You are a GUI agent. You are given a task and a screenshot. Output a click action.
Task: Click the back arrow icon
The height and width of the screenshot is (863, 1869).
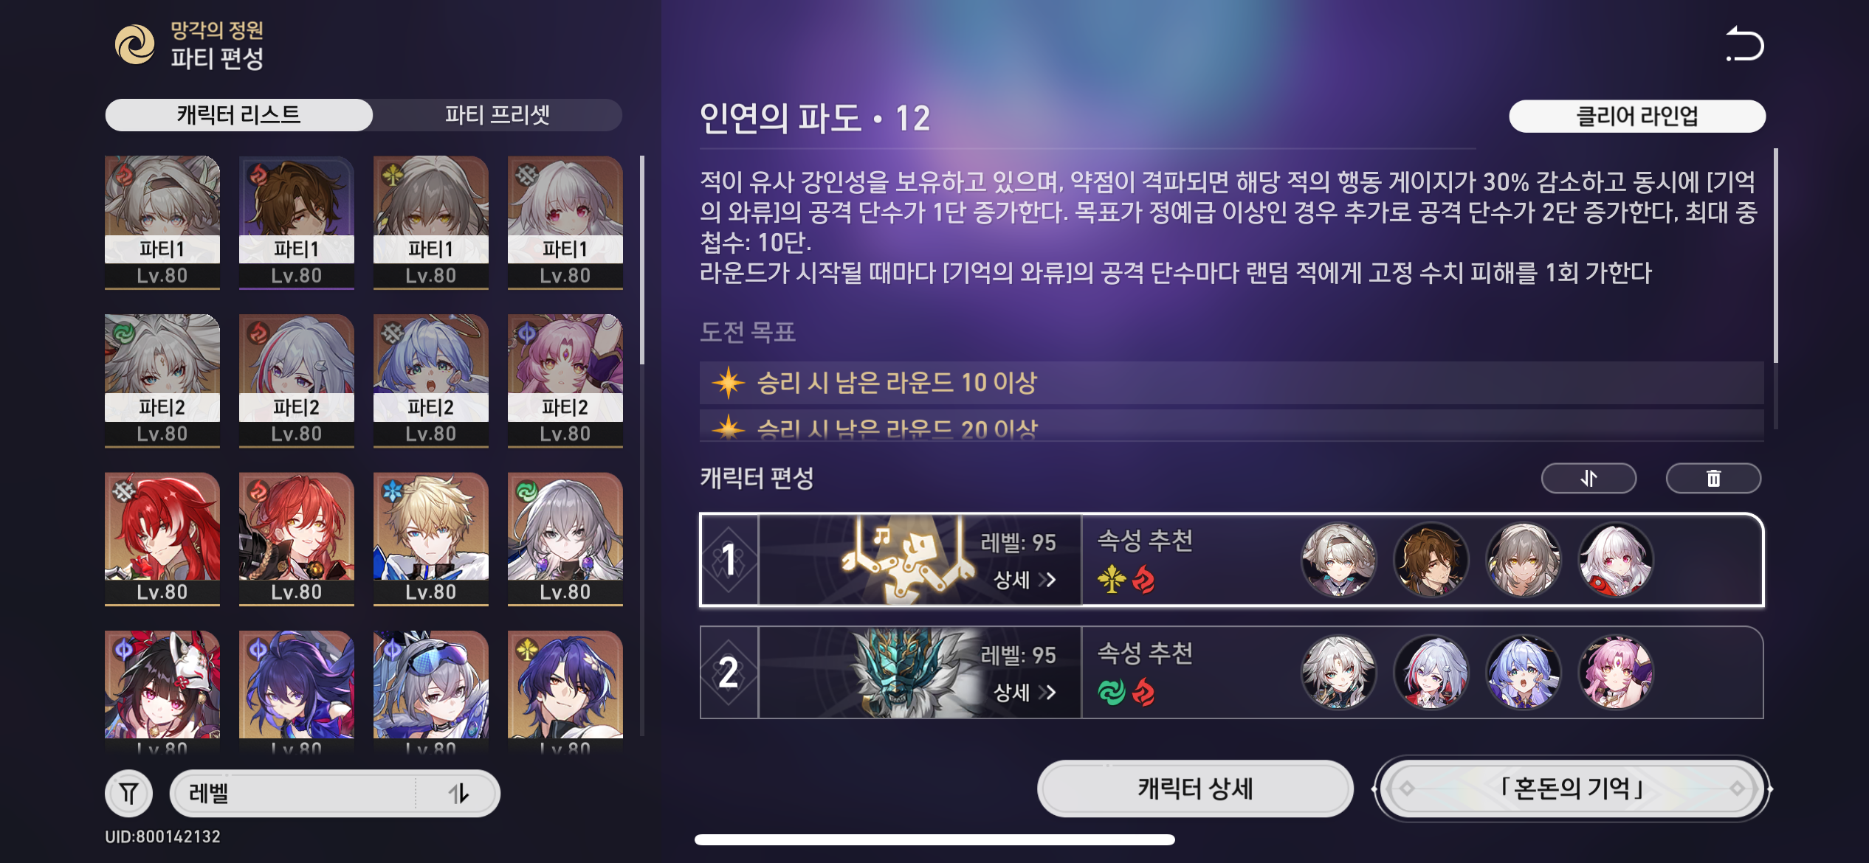(x=1745, y=44)
